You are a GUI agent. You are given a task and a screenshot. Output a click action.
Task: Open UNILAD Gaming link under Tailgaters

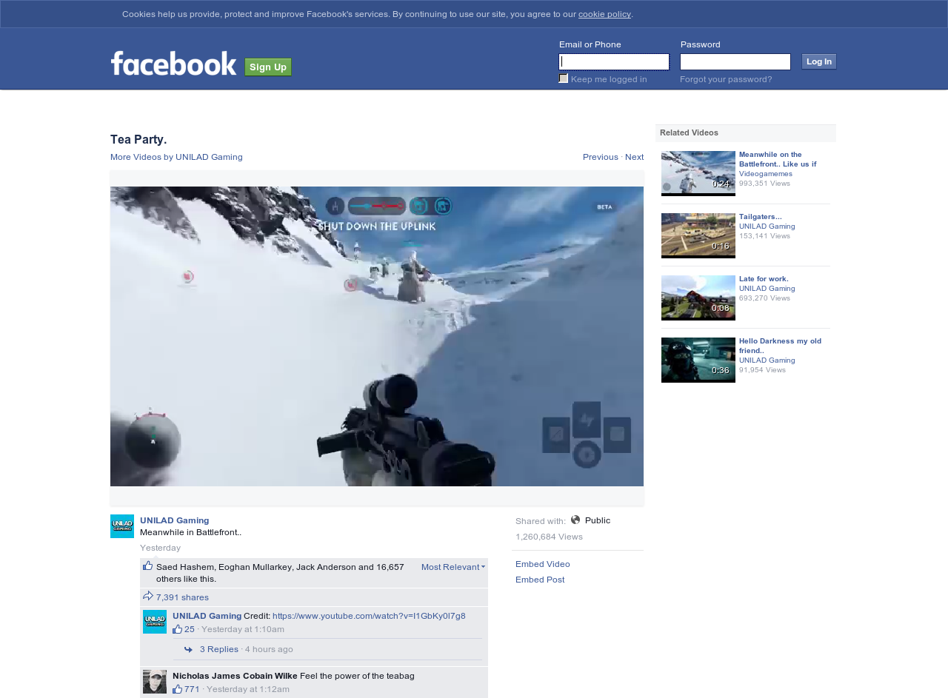coord(767,226)
